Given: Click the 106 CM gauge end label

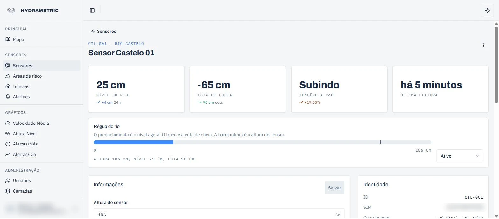Looking at the screenshot, I should (x=423, y=150).
